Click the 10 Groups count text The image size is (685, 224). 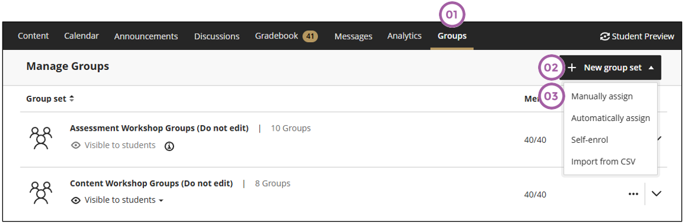[291, 128]
